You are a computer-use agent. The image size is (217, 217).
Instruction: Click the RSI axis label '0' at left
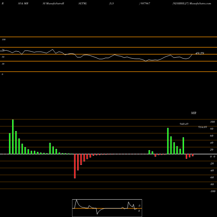[2, 74]
